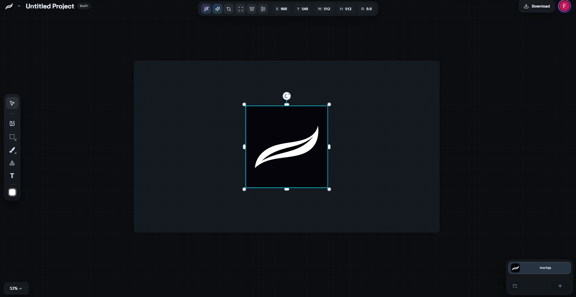Click the Download button
The width and height of the screenshot is (576, 297).
[x=537, y=6]
